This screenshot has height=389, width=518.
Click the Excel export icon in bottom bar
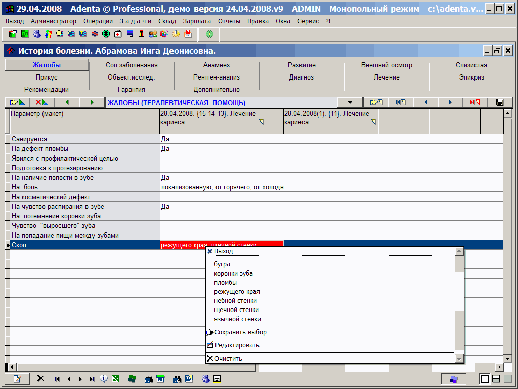tap(115, 379)
